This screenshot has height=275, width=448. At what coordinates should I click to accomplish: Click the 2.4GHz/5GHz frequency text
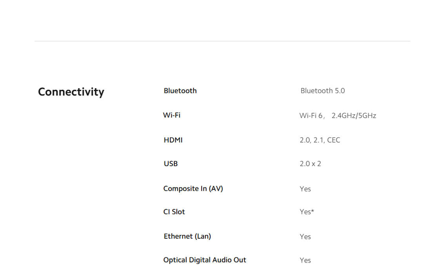(353, 115)
